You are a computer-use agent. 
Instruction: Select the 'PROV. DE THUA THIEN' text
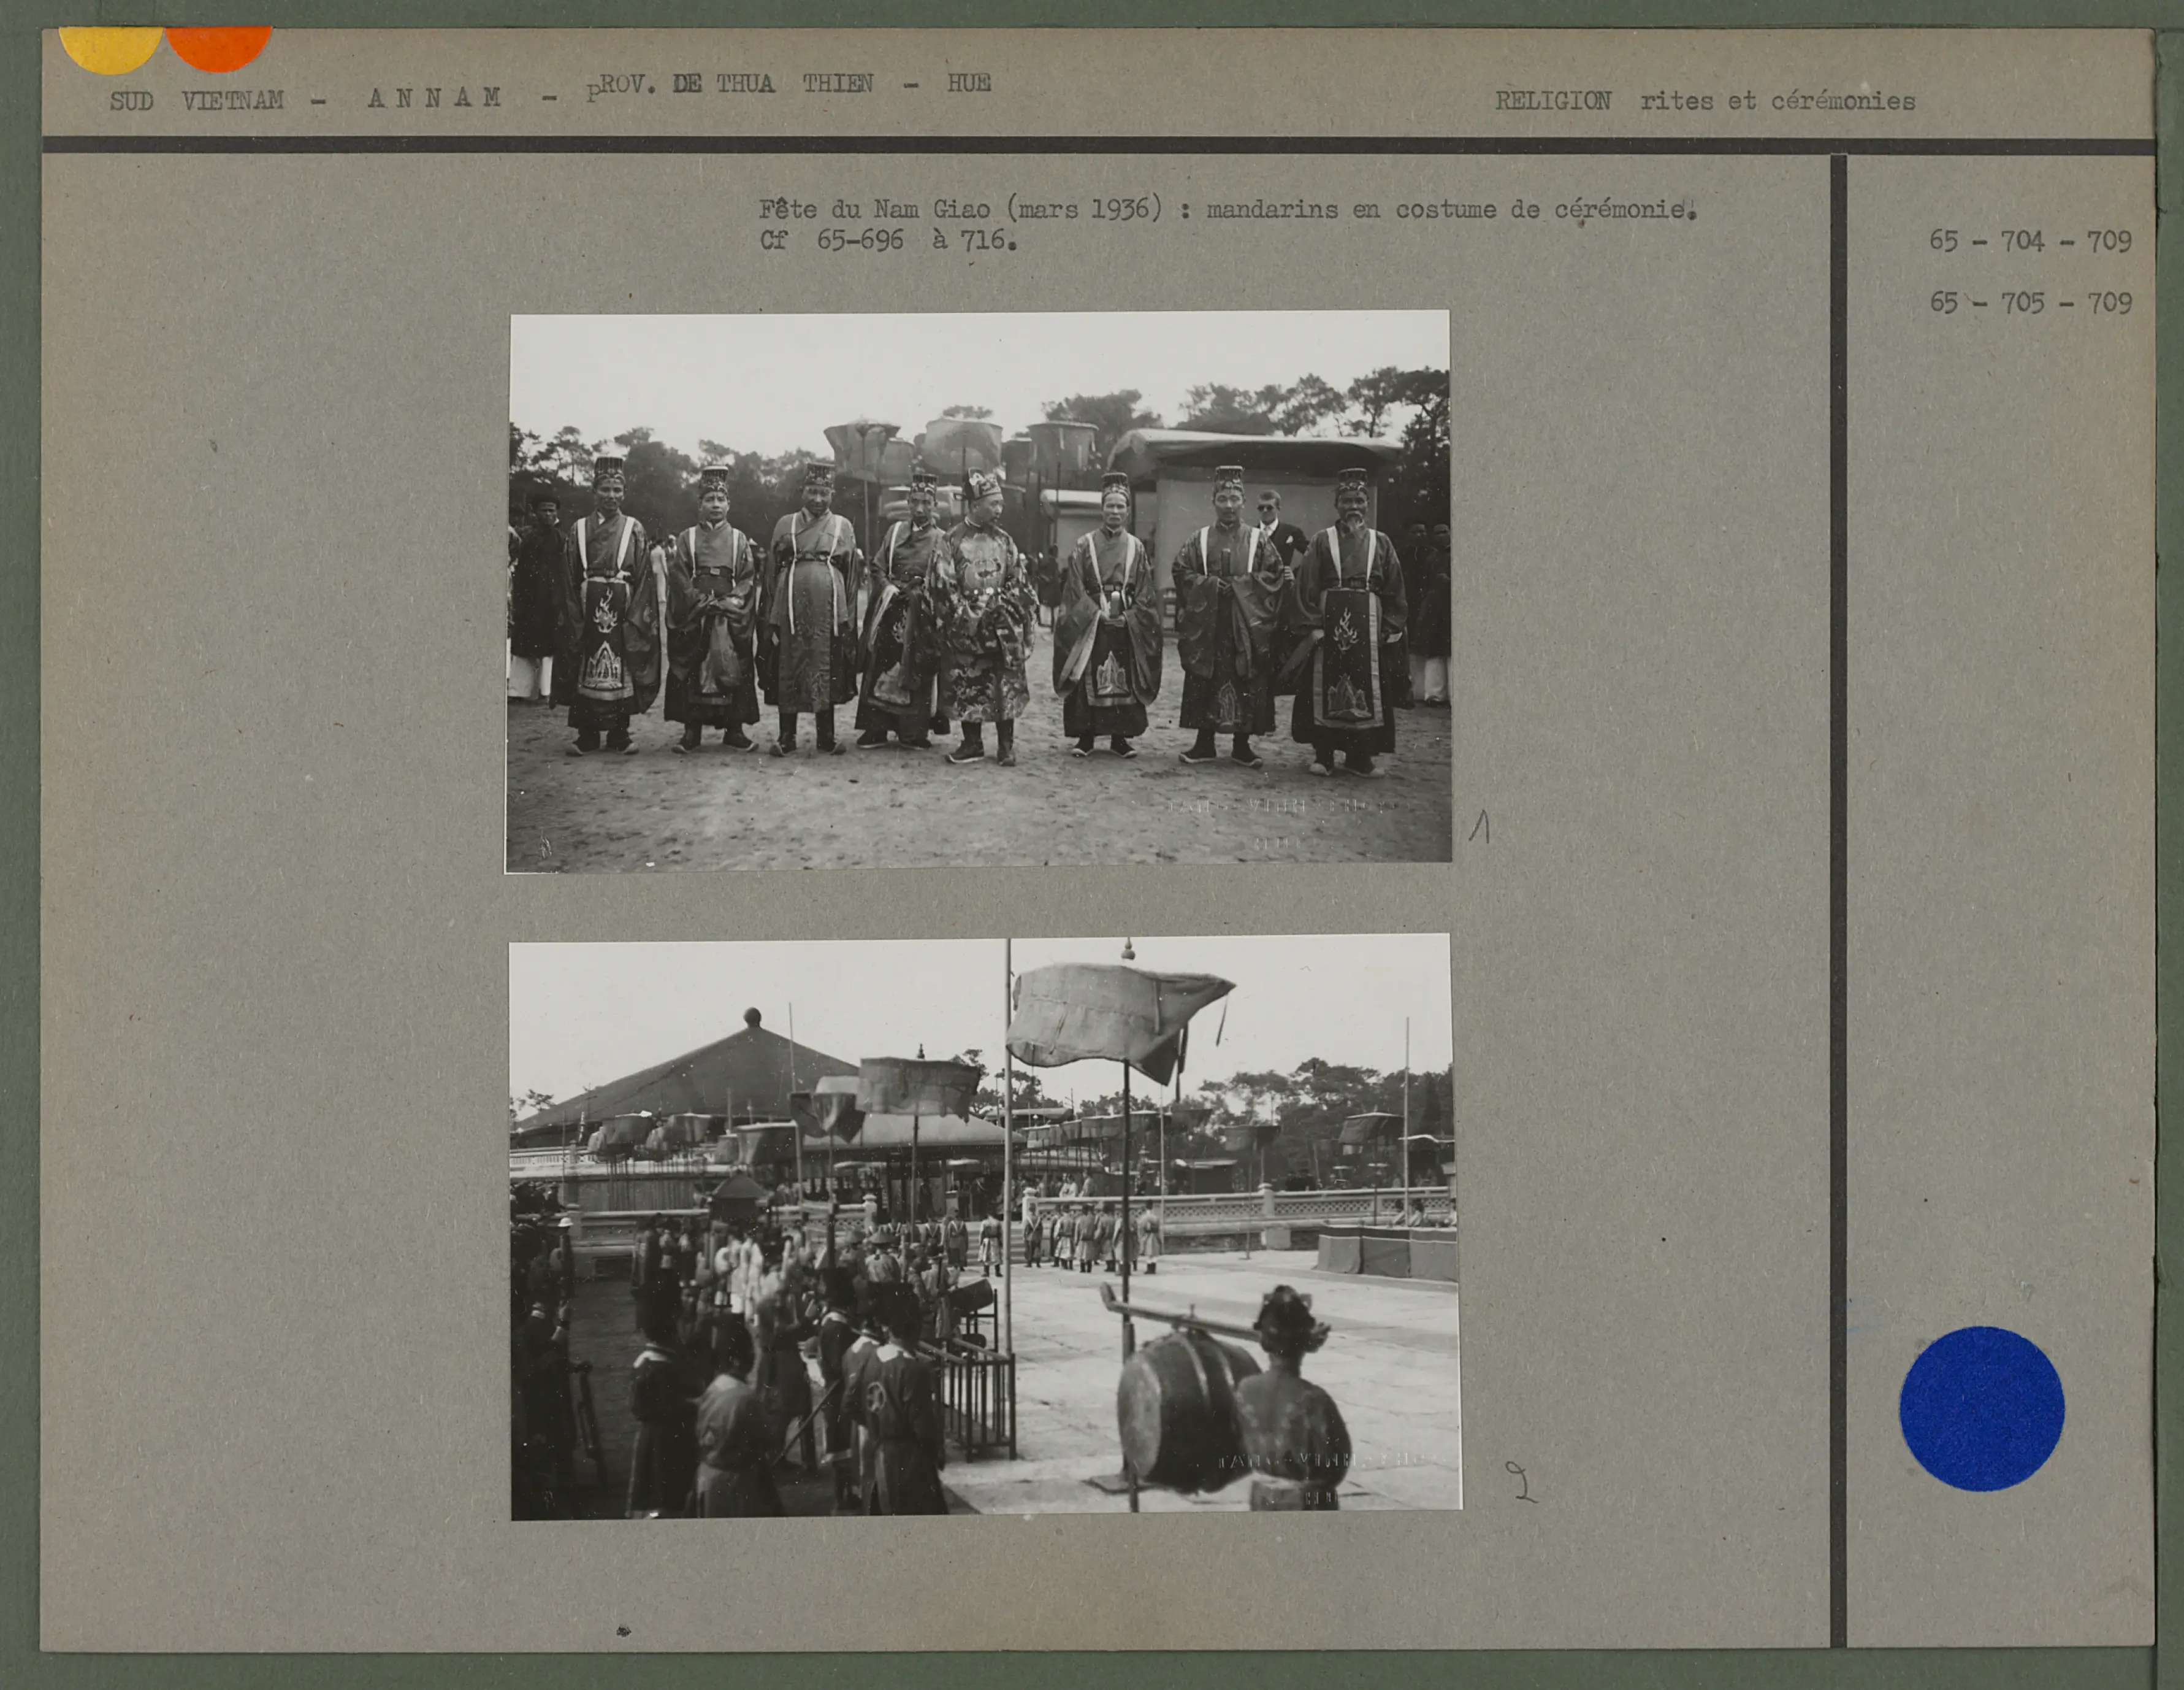pyautogui.click(x=730, y=85)
